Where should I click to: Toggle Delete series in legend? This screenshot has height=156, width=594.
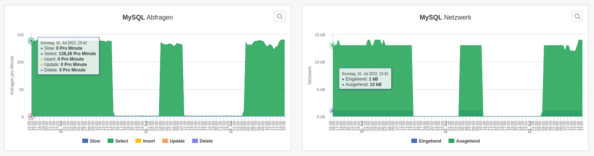pyautogui.click(x=202, y=141)
